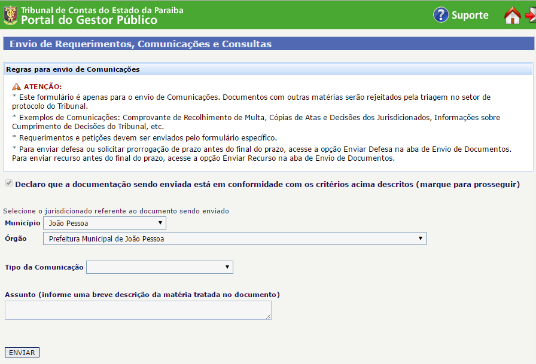
Task: Expand the Órgão dropdown list
Action: [x=234, y=238]
